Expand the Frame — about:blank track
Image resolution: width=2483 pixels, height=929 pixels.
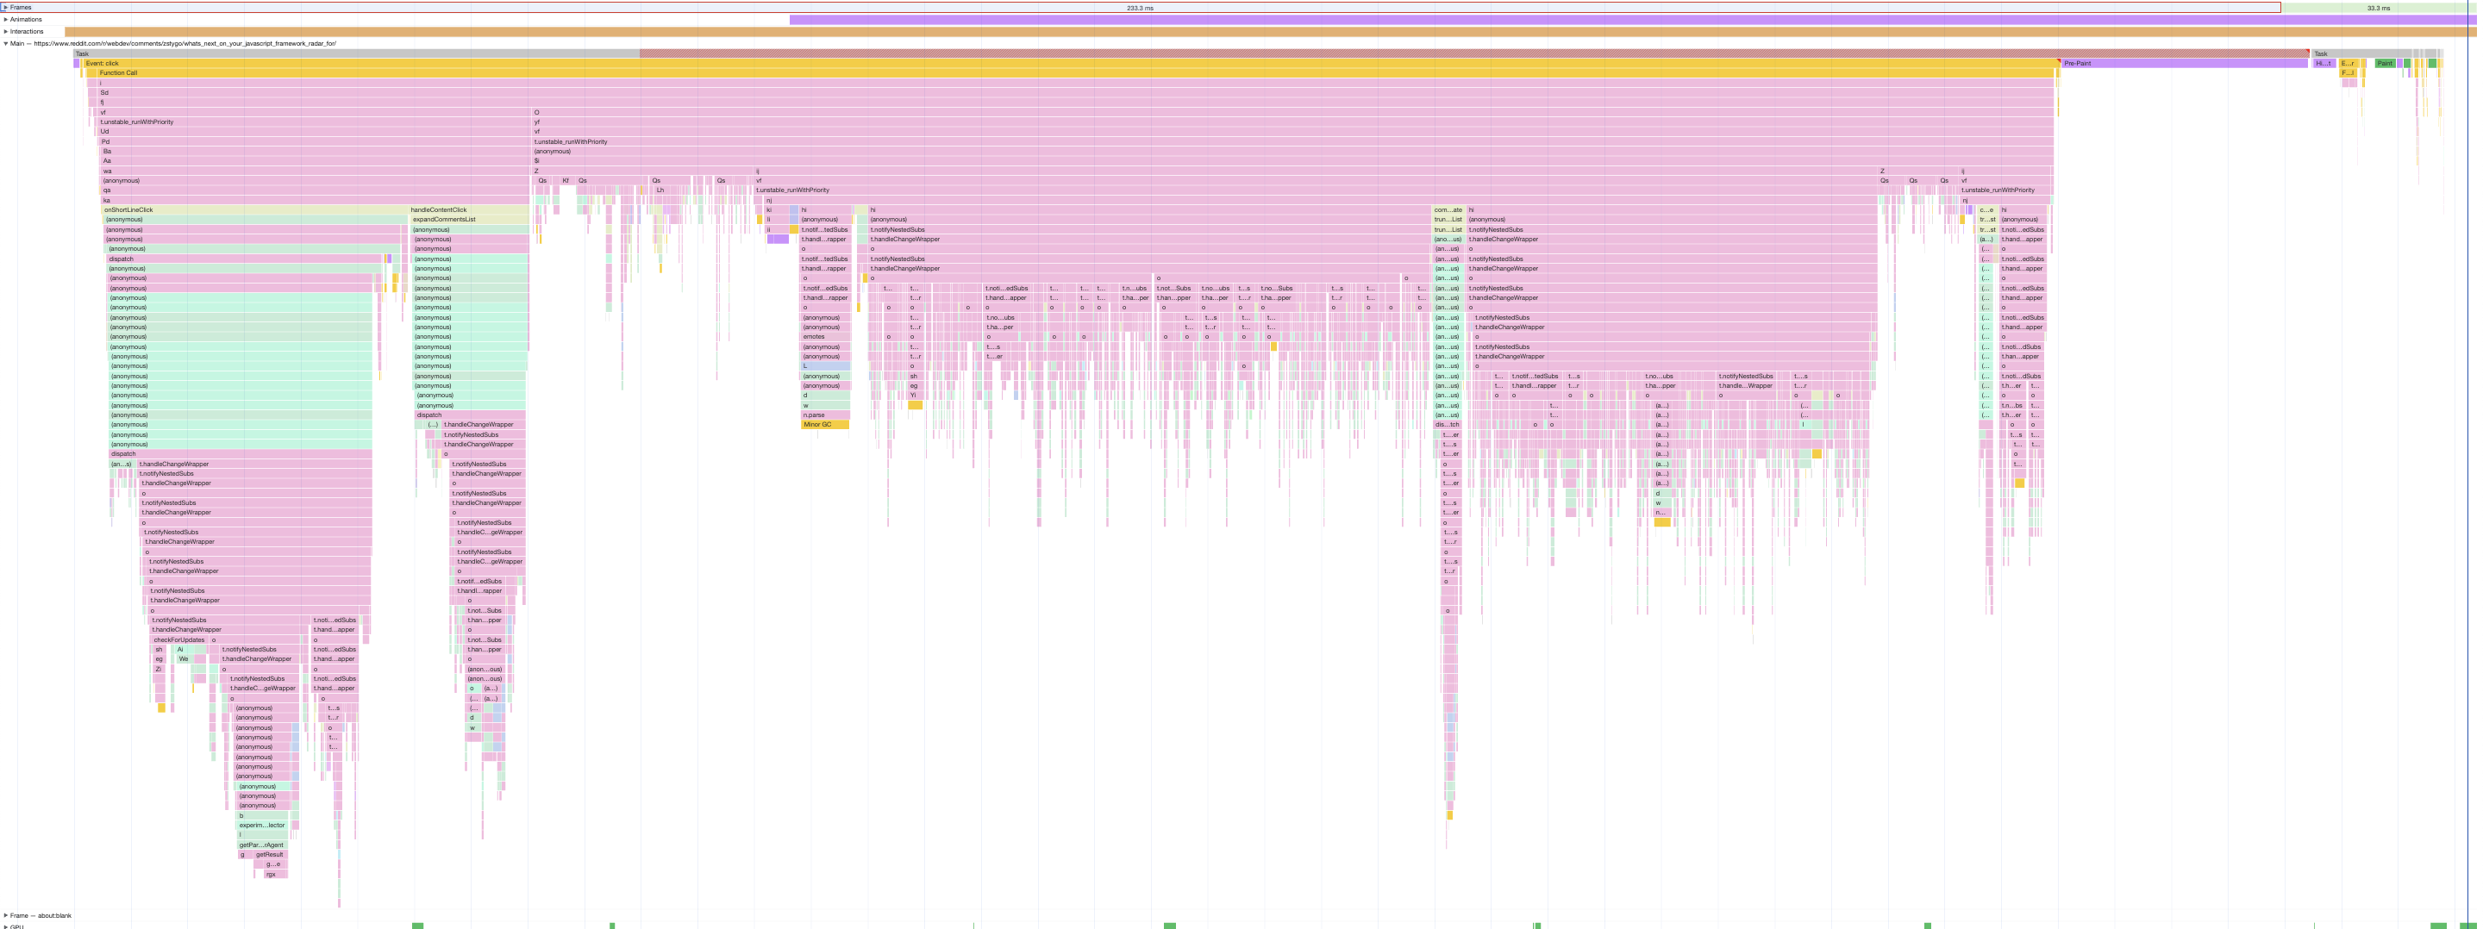tap(6, 915)
